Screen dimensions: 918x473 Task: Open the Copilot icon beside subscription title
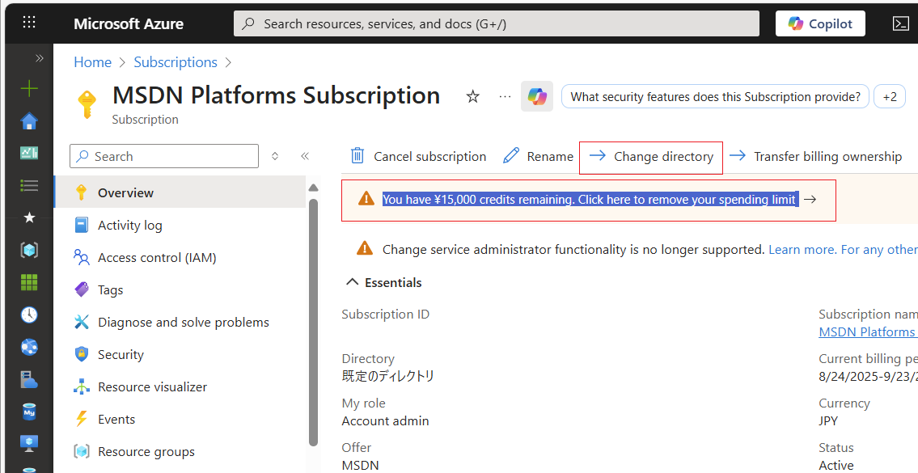[537, 96]
